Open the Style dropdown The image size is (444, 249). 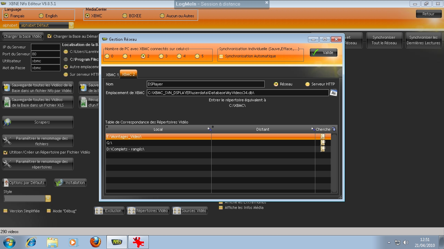pyautogui.click(x=48, y=199)
